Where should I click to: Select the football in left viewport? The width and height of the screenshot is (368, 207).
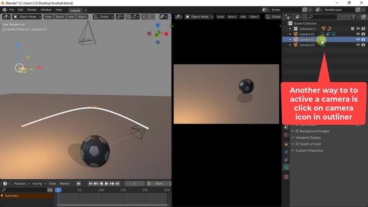coord(95,151)
